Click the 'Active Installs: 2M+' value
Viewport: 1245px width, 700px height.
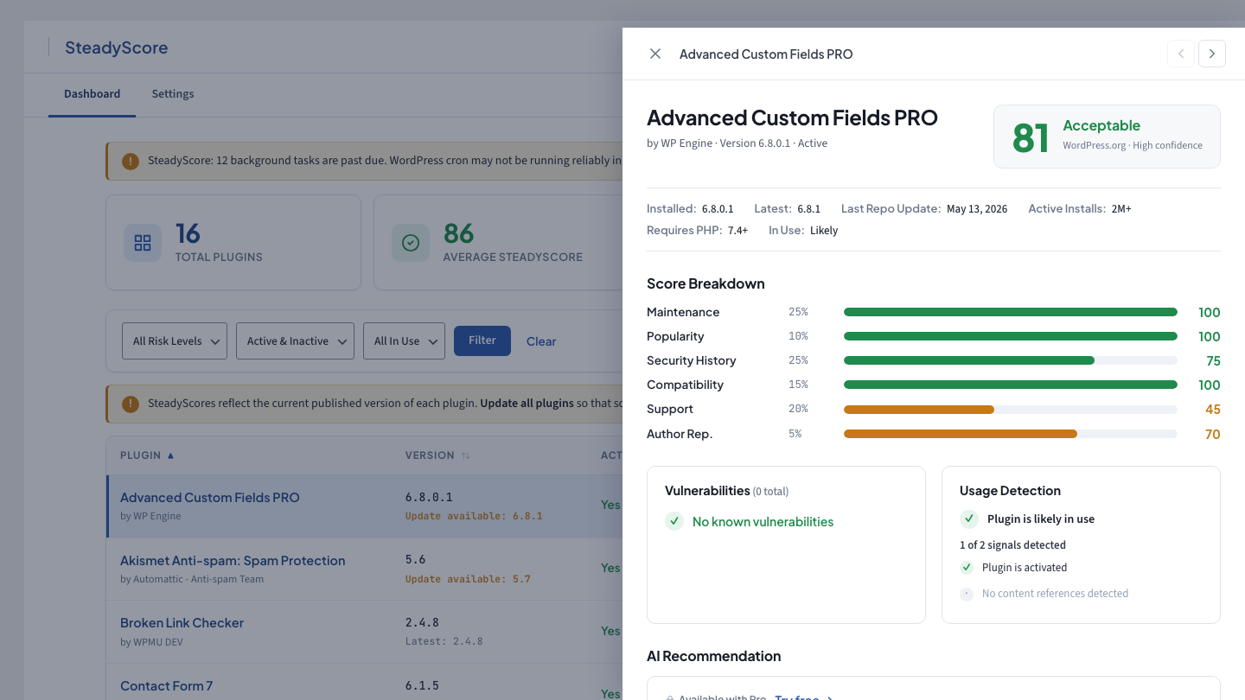(1121, 209)
